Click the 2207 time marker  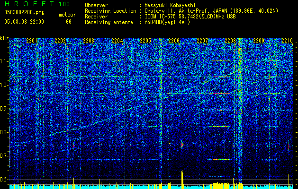pyautogui.click(x=202, y=41)
